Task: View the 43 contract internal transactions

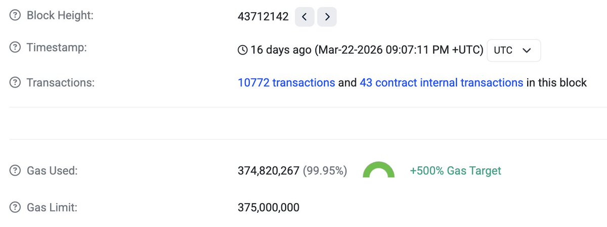Action: point(441,82)
